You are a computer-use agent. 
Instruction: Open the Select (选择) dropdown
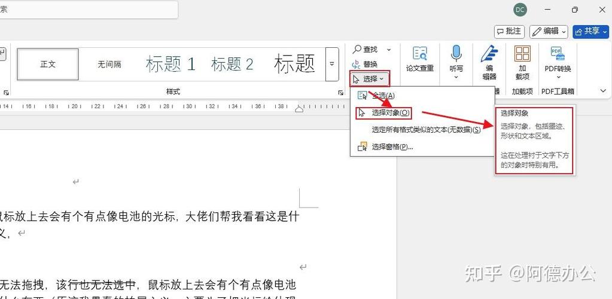point(369,79)
